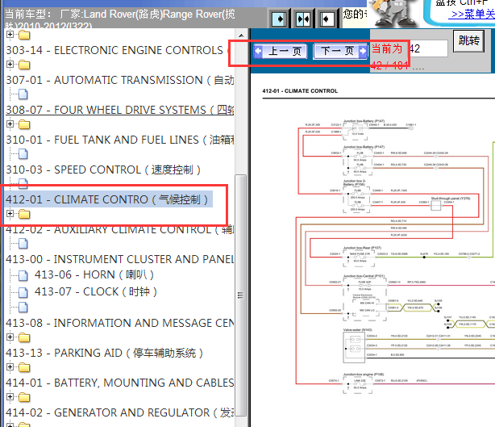Click the folder icon preceding 414-02 GENERATOR AND REGULATOR

pyautogui.click(x=24, y=398)
